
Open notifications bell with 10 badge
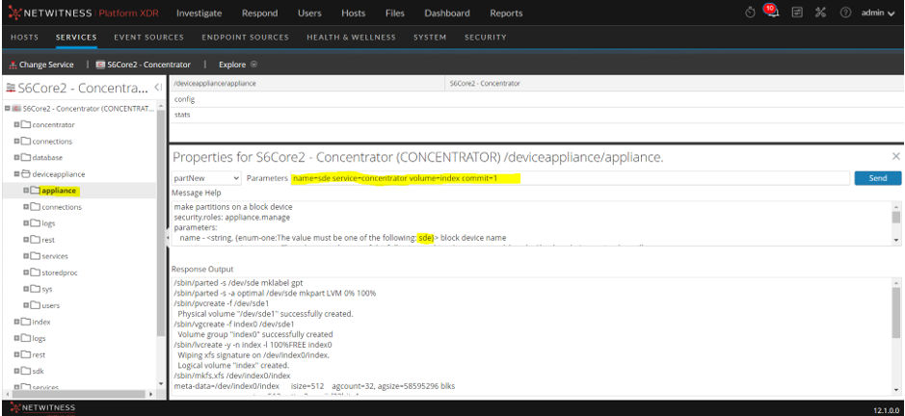click(x=772, y=12)
